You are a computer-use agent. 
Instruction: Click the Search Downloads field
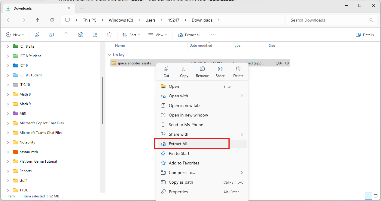coord(328,20)
